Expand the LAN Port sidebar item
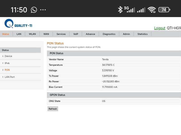 pos(10,77)
